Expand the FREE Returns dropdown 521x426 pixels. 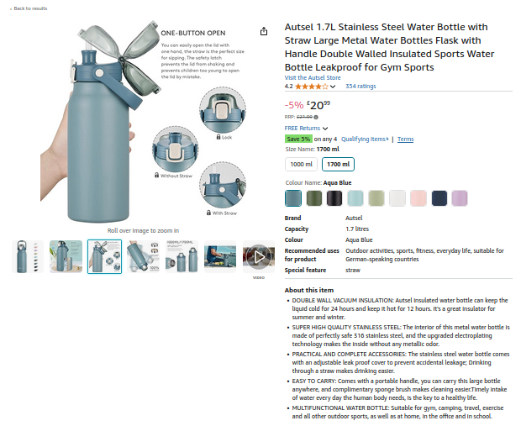click(x=325, y=129)
